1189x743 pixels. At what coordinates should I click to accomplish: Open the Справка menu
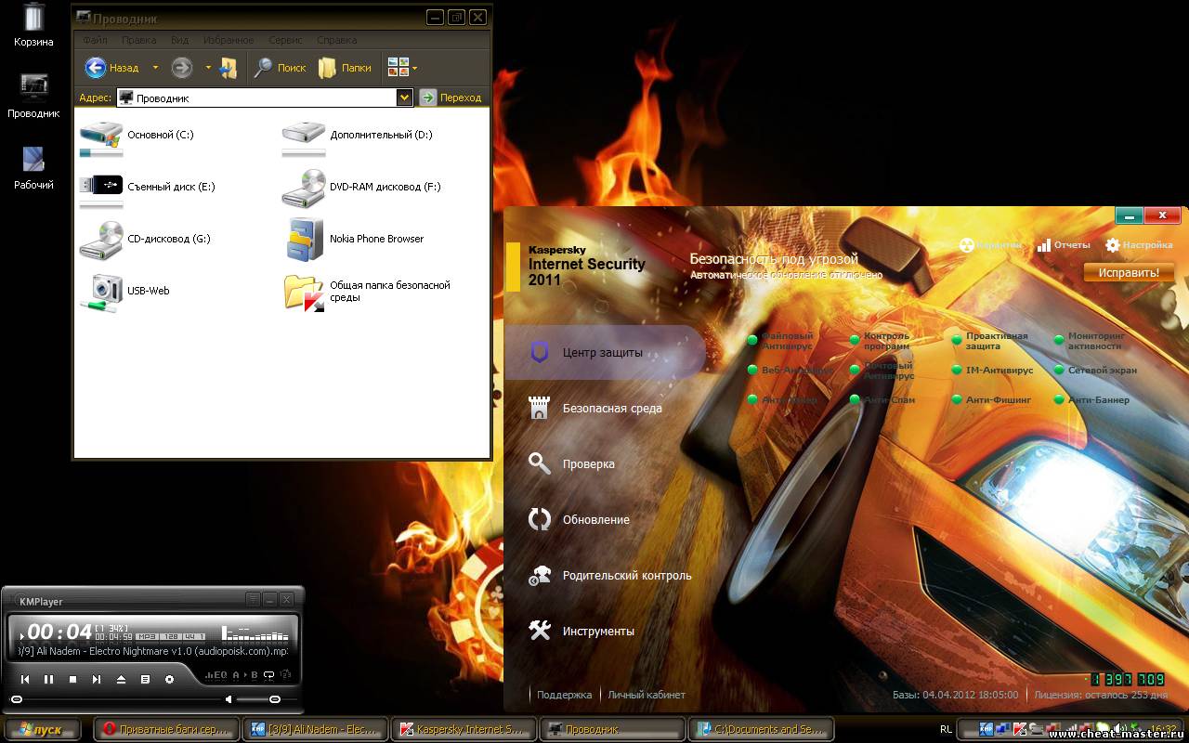click(336, 41)
